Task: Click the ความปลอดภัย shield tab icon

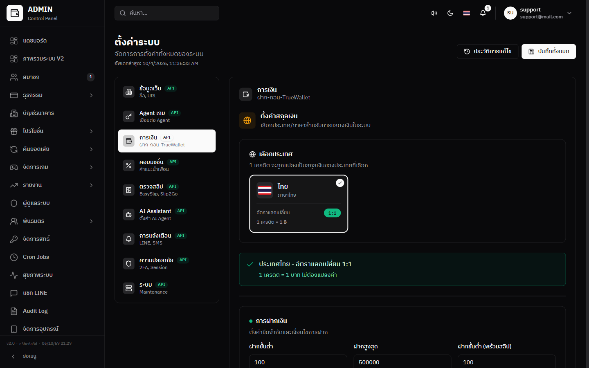Action: pos(129,264)
